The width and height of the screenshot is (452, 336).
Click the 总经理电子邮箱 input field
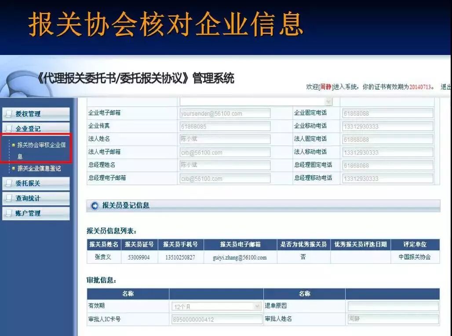coord(225,179)
